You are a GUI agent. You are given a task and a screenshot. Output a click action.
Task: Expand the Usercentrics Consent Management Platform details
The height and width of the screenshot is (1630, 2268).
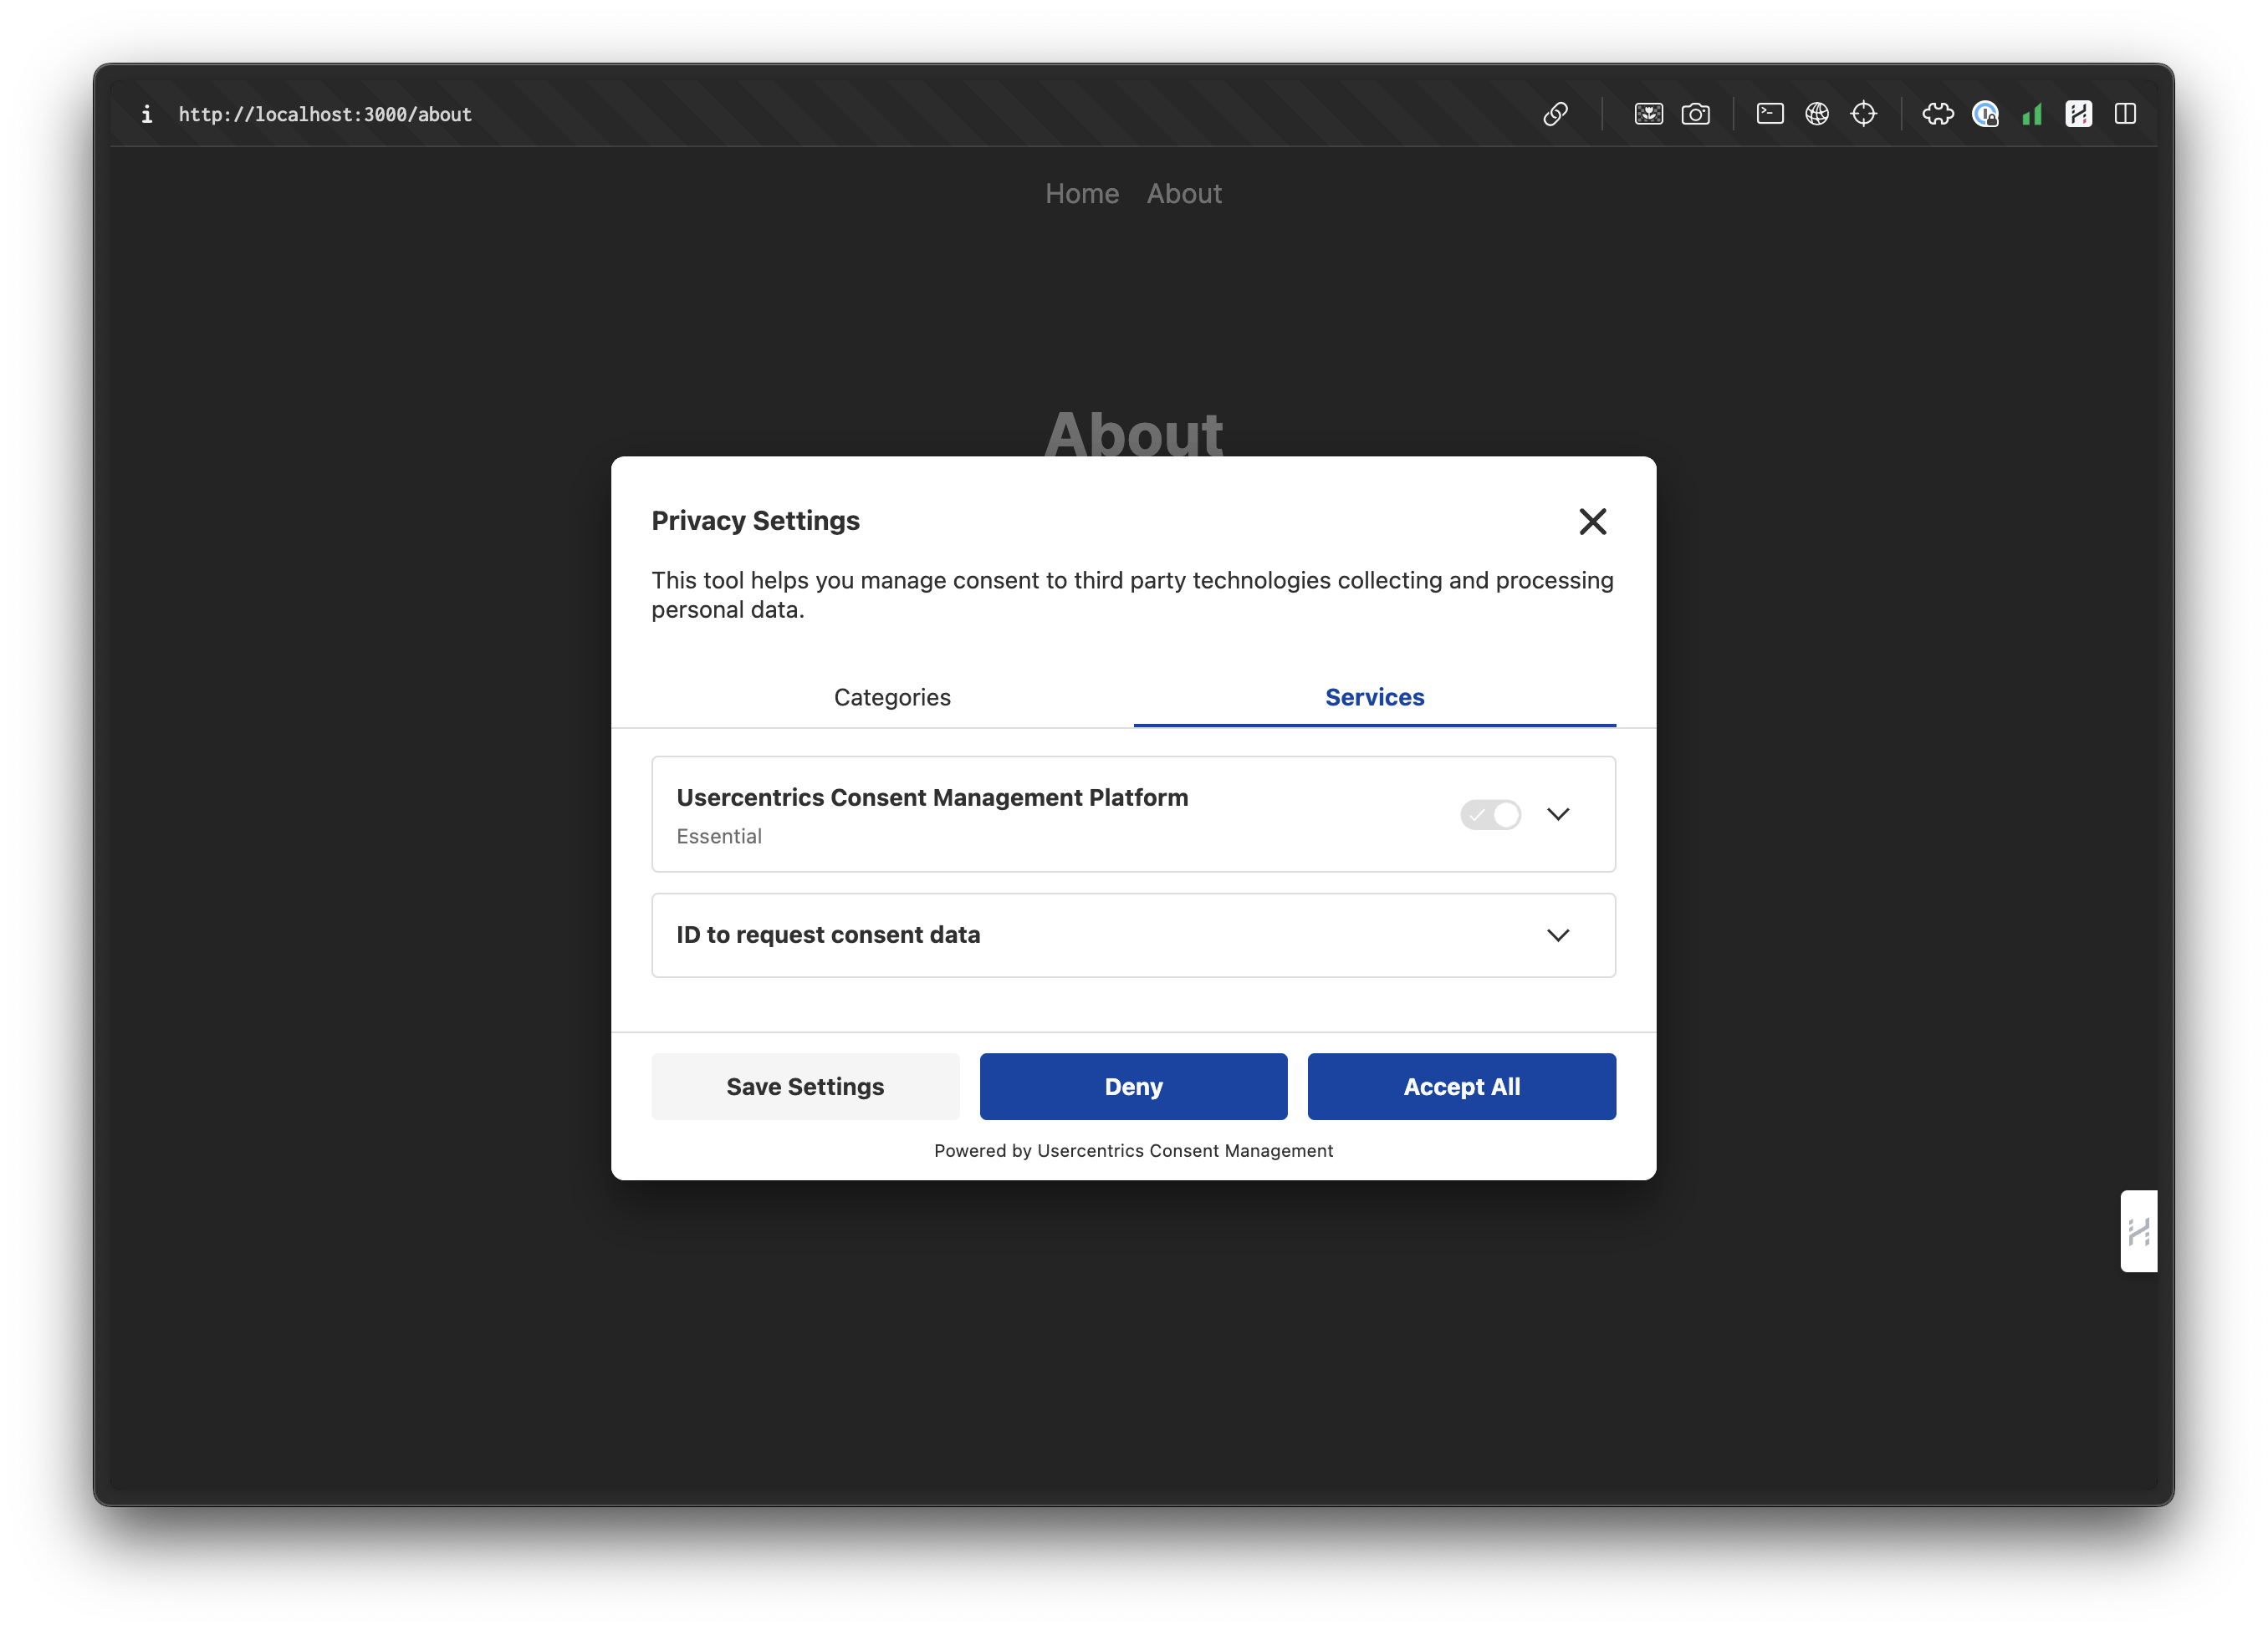click(1558, 814)
